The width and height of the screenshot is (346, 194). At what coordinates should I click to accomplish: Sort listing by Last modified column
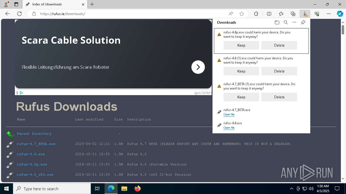(89, 119)
